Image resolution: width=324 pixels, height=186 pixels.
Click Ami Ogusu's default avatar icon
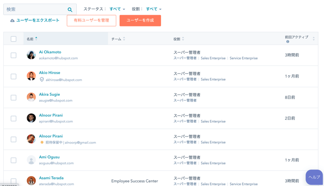pyautogui.click(x=31, y=160)
